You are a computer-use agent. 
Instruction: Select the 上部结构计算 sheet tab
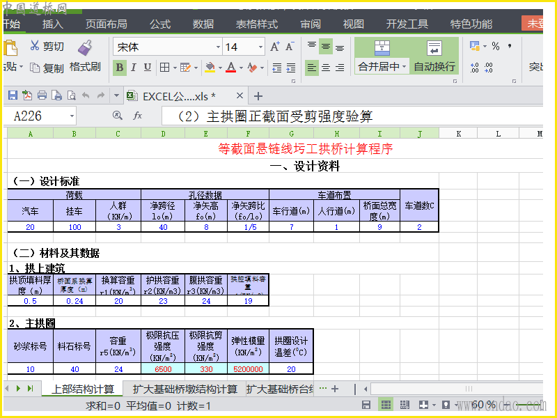click(x=82, y=389)
